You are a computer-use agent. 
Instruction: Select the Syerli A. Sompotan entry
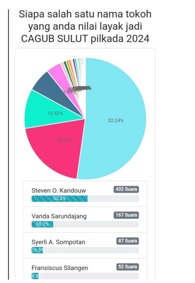[x=85, y=245]
